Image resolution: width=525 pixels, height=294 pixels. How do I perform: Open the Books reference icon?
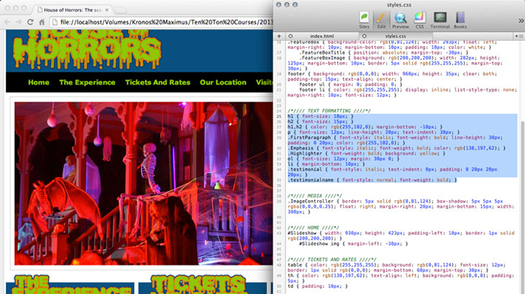click(x=460, y=18)
